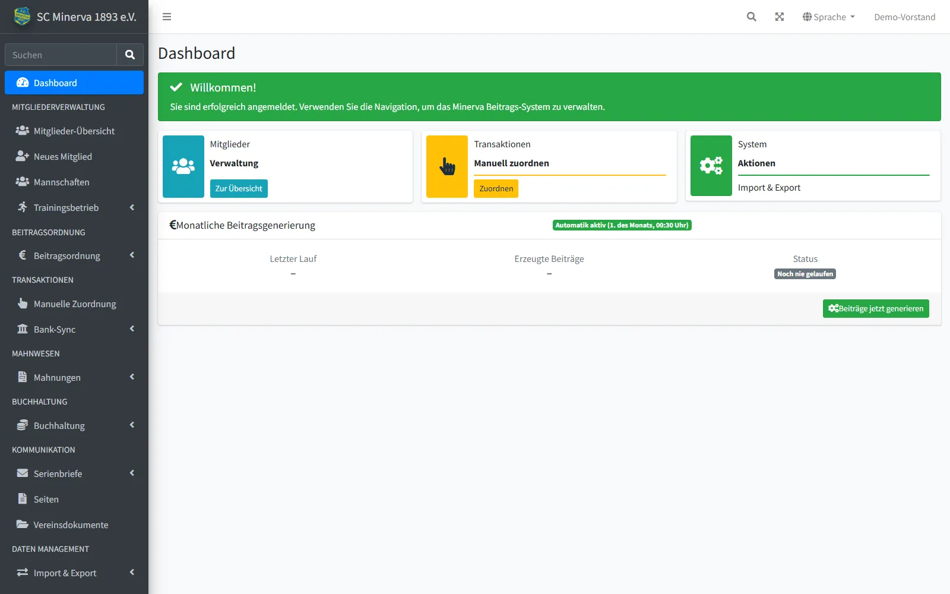Click the Automatik aktiv status badge
The image size is (950, 594).
coord(622,225)
